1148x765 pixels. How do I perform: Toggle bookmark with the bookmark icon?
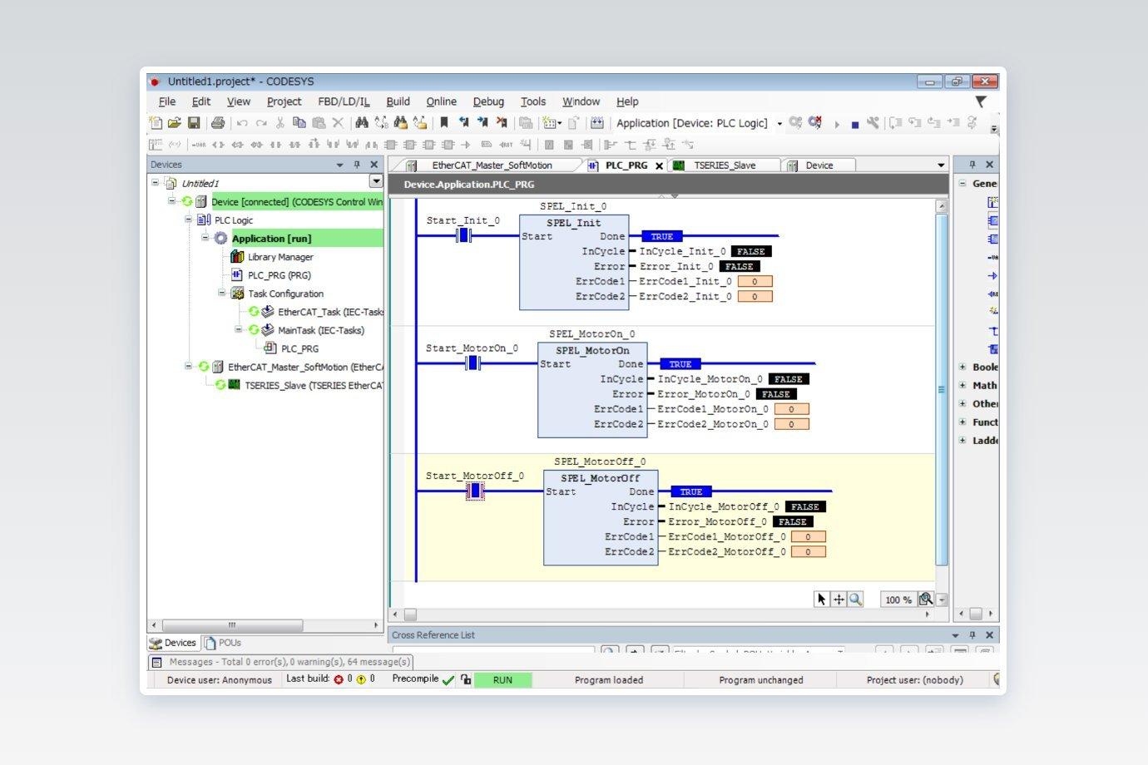click(444, 123)
